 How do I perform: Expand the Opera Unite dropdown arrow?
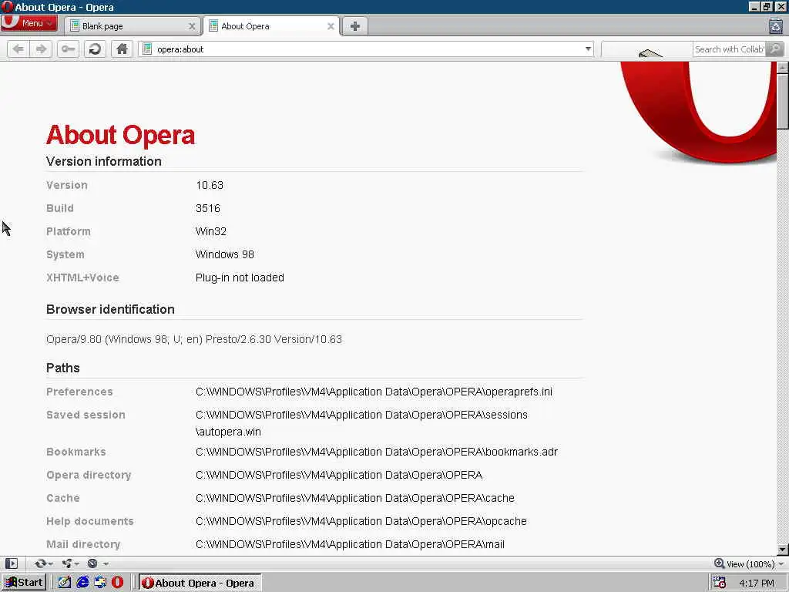[x=77, y=563]
